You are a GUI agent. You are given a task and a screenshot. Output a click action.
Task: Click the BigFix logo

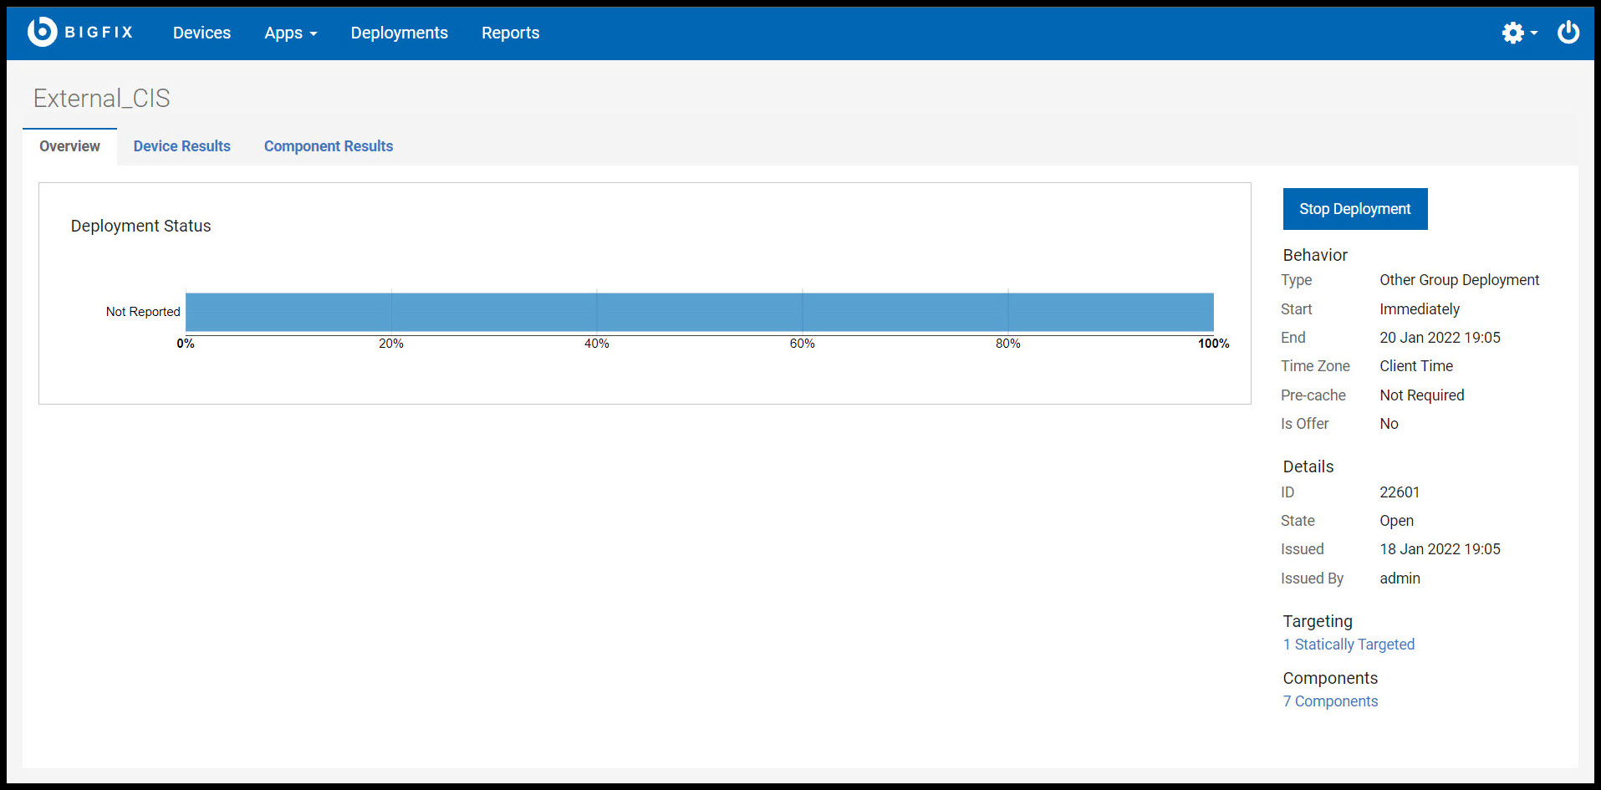[79, 32]
